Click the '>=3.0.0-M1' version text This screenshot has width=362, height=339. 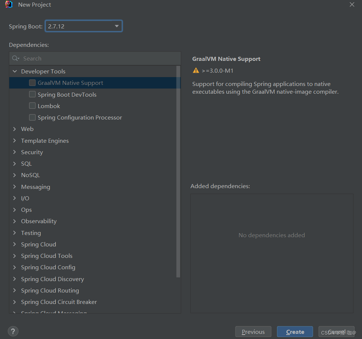(x=217, y=71)
